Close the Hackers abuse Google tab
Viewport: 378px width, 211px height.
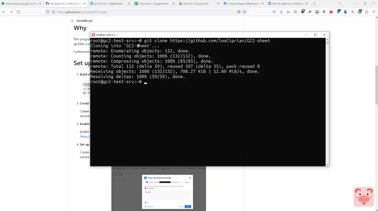coord(40,4)
